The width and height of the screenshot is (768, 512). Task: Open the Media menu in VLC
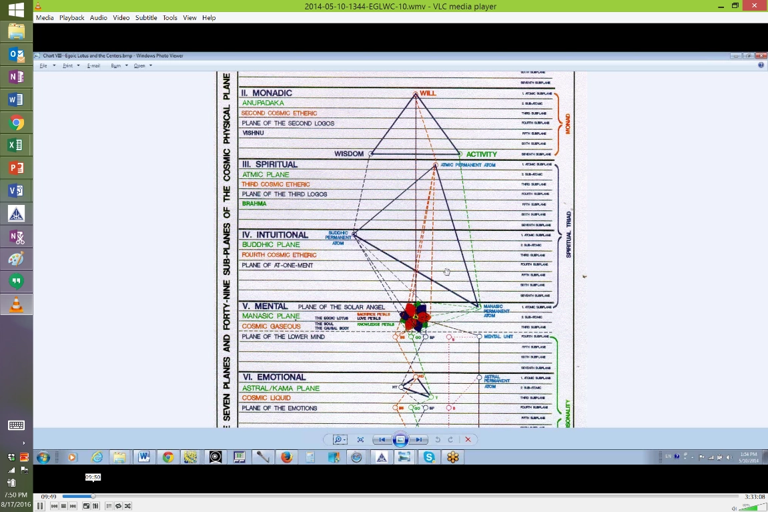(x=45, y=17)
